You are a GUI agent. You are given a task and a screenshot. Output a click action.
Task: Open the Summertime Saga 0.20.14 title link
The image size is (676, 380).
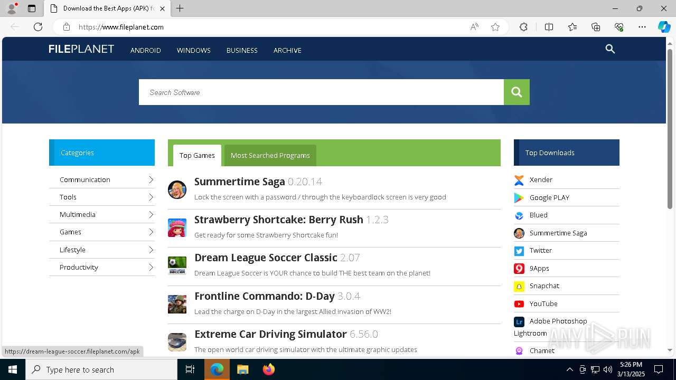(258, 182)
